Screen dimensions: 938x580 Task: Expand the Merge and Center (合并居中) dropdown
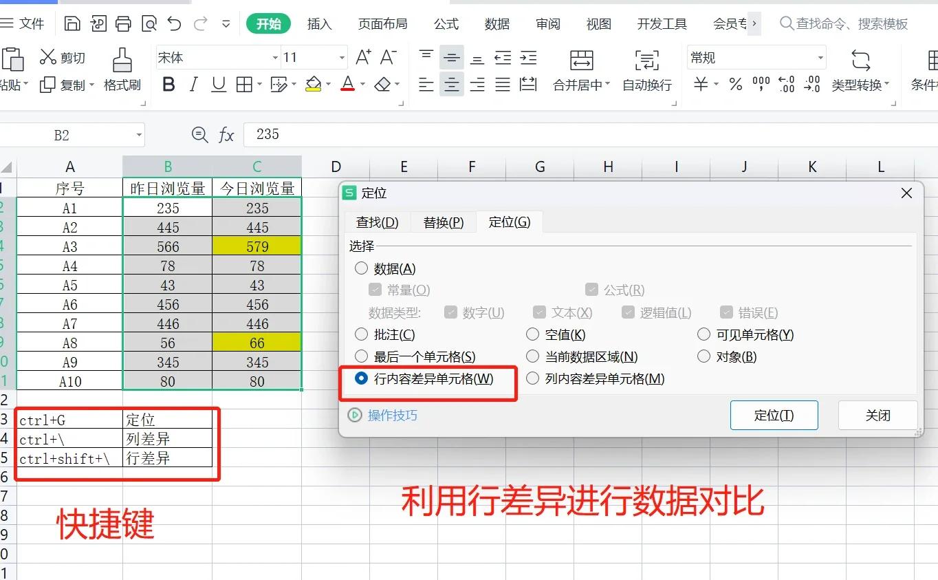[607, 85]
